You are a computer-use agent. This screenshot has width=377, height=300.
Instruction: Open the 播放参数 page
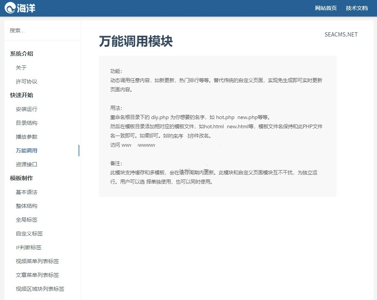[x=26, y=137]
